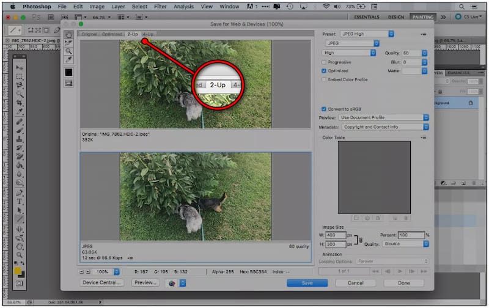Screen dimensions: 489x308
Task: Open the Color Table palette menu
Action: point(423,137)
